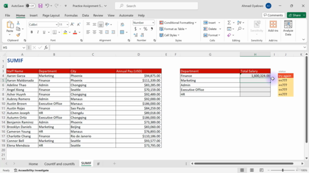Toggle Underline formatting
309x173 pixels.
[x=44, y=32]
